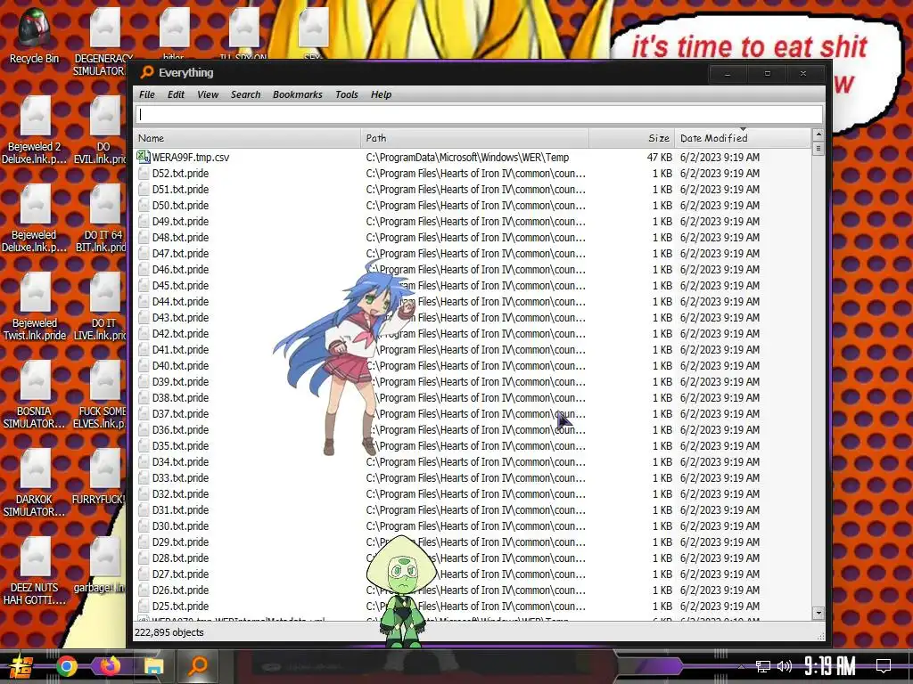This screenshot has height=684, width=913.
Task: Open DARKOK SIMULATOR desktop icon
Action: pyautogui.click(x=35, y=484)
